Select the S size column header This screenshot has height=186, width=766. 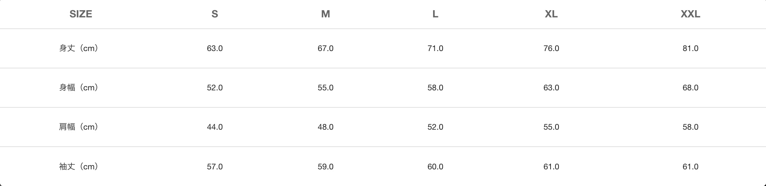(x=215, y=14)
